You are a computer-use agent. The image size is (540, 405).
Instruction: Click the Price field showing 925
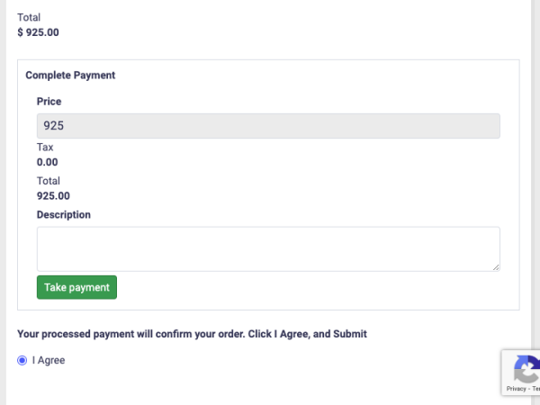pyautogui.click(x=268, y=126)
